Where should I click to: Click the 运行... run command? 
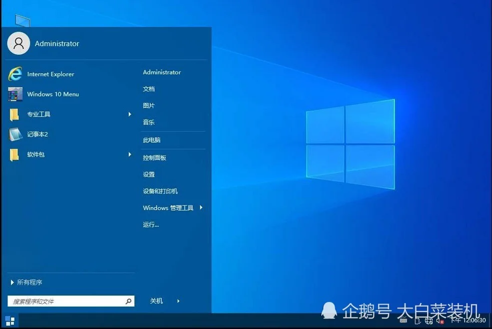(x=151, y=224)
